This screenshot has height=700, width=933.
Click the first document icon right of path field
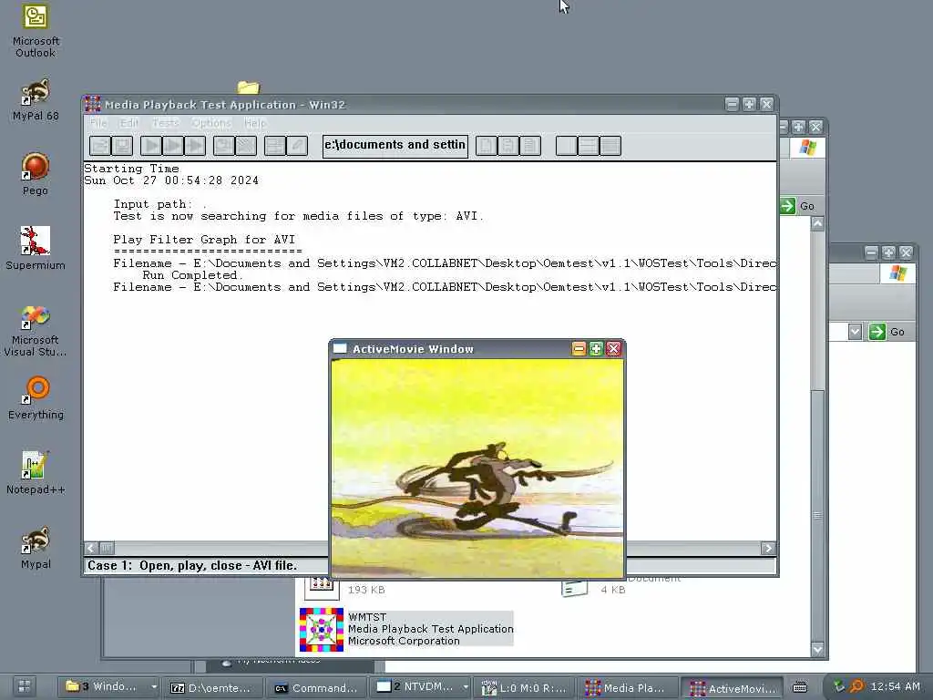[x=487, y=146]
